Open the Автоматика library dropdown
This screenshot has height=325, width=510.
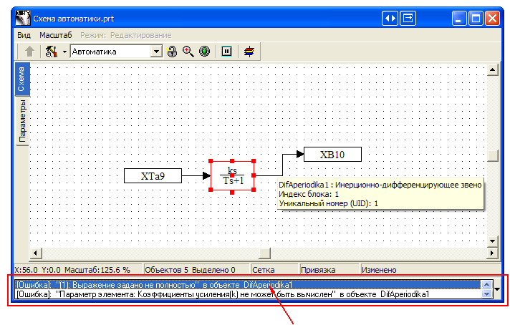coord(156,52)
